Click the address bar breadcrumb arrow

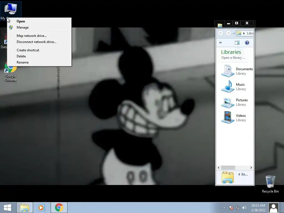coord(244,33)
